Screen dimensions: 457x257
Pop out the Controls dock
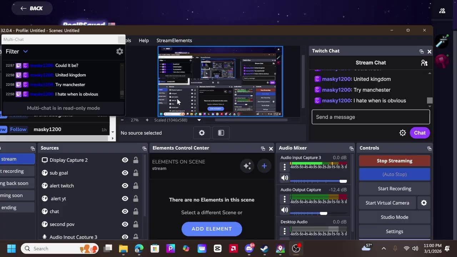tap(429, 148)
